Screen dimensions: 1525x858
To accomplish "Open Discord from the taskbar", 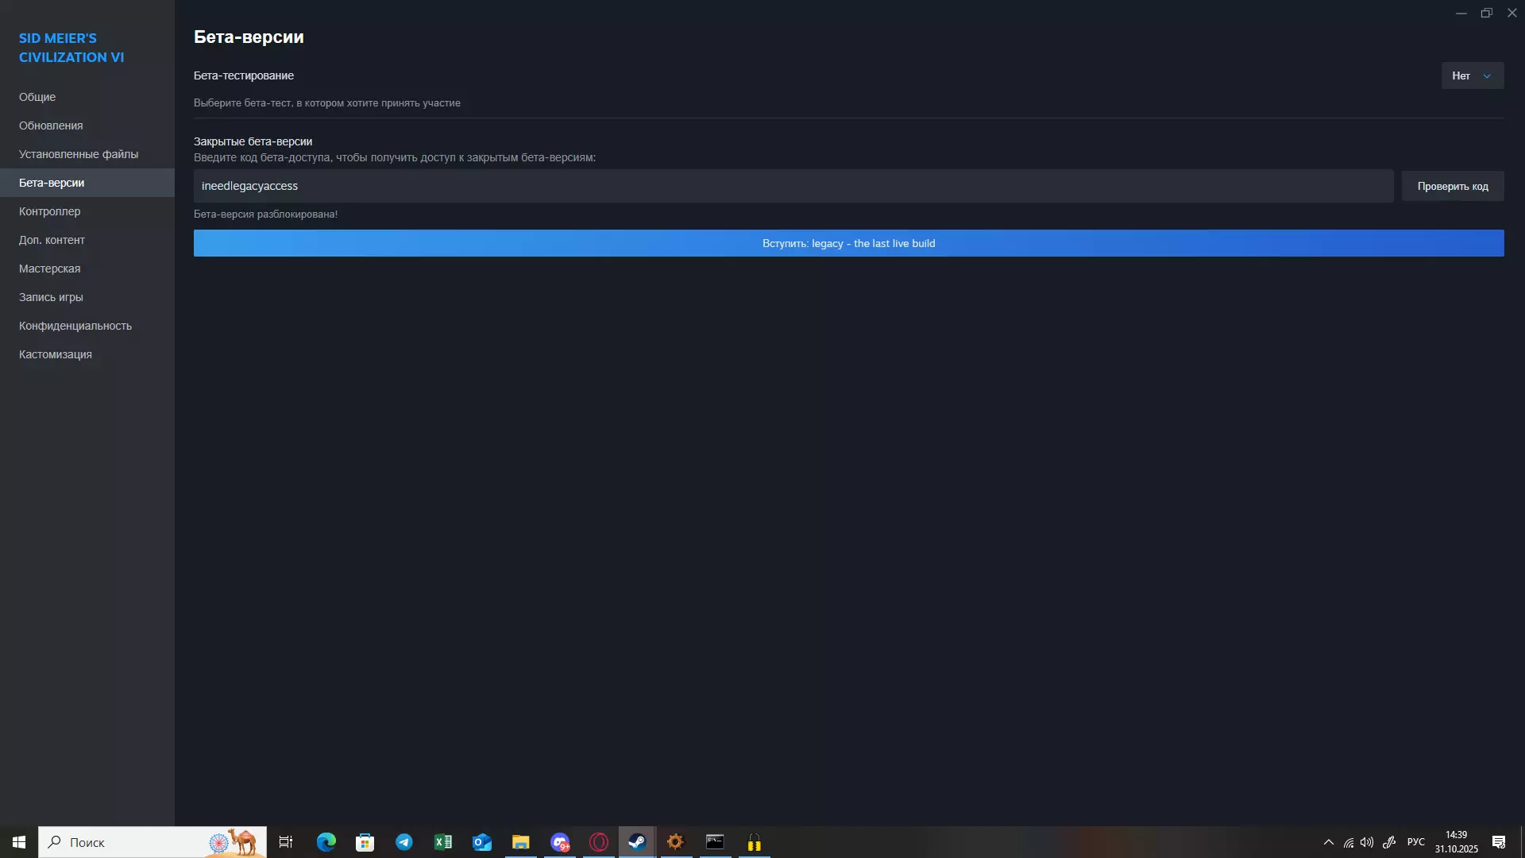I will [560, 842].
